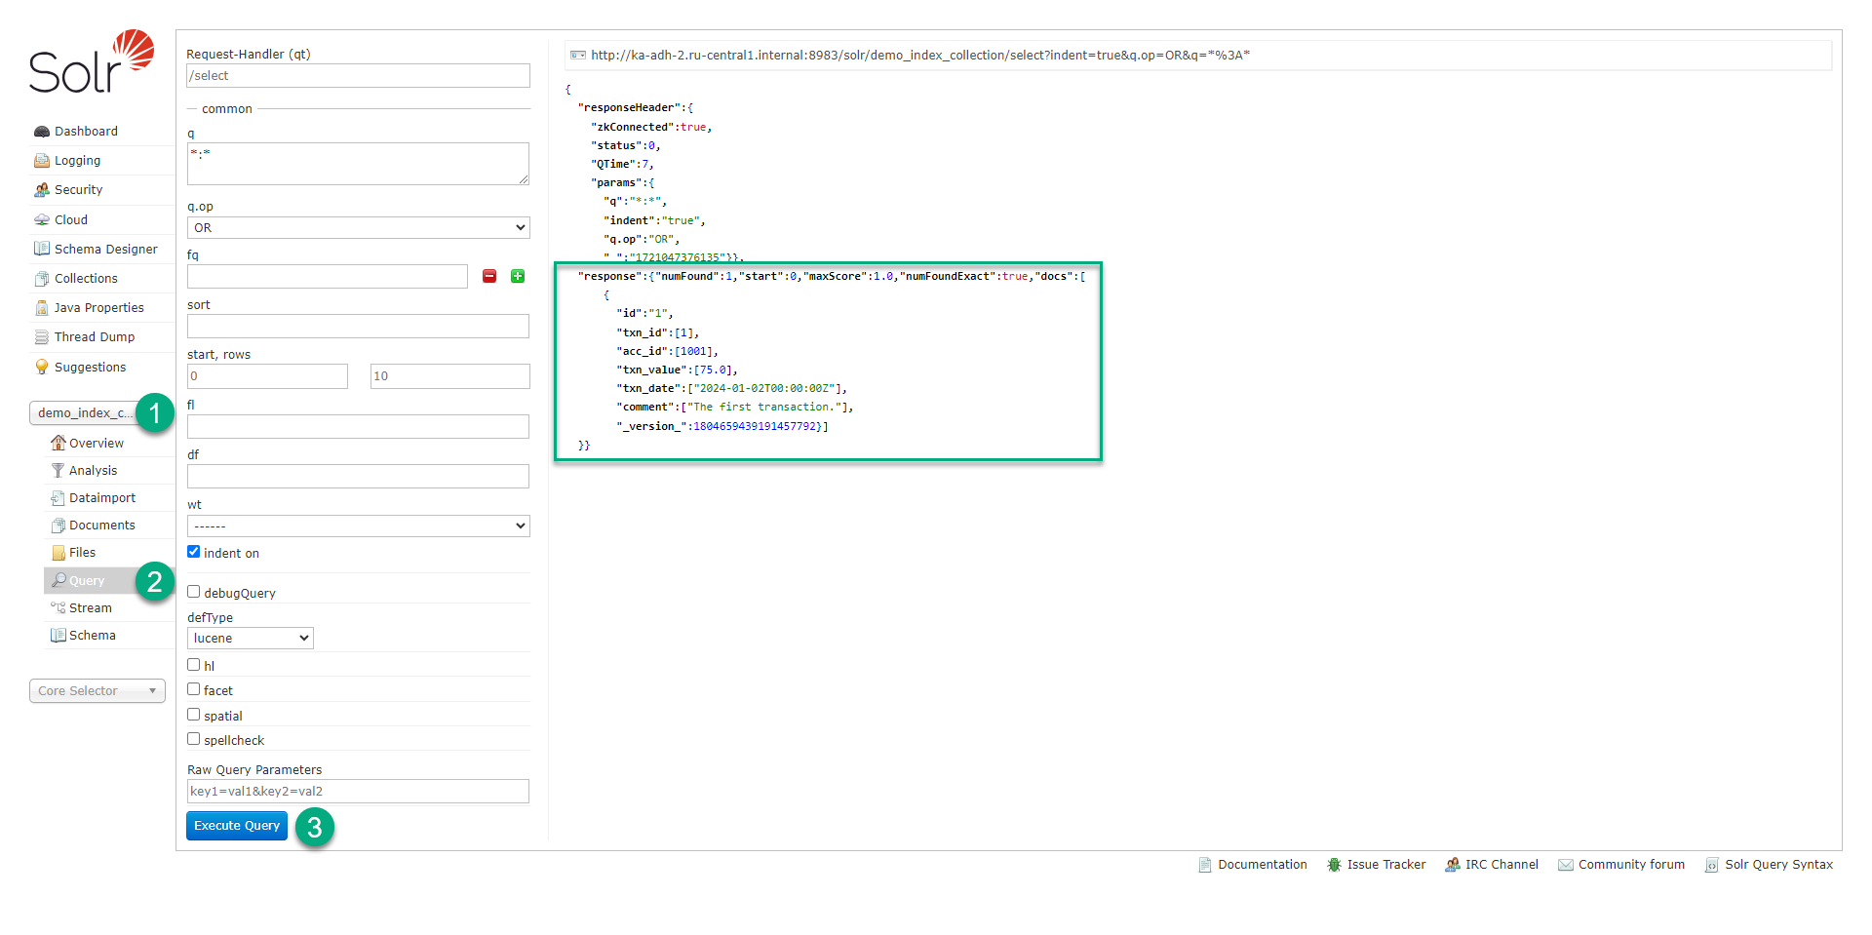The width and height of the screenshot is (1872, 935).
Task: Click the sort input field
Action: [358, 327]
